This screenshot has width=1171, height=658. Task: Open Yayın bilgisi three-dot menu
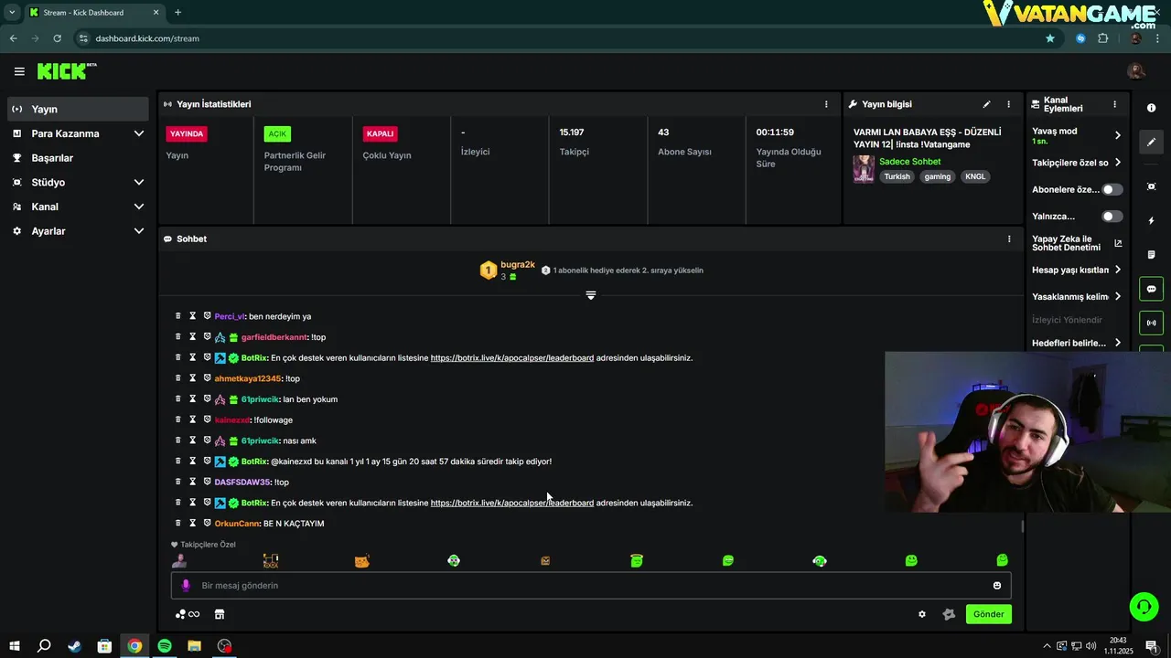point(1009,104)
